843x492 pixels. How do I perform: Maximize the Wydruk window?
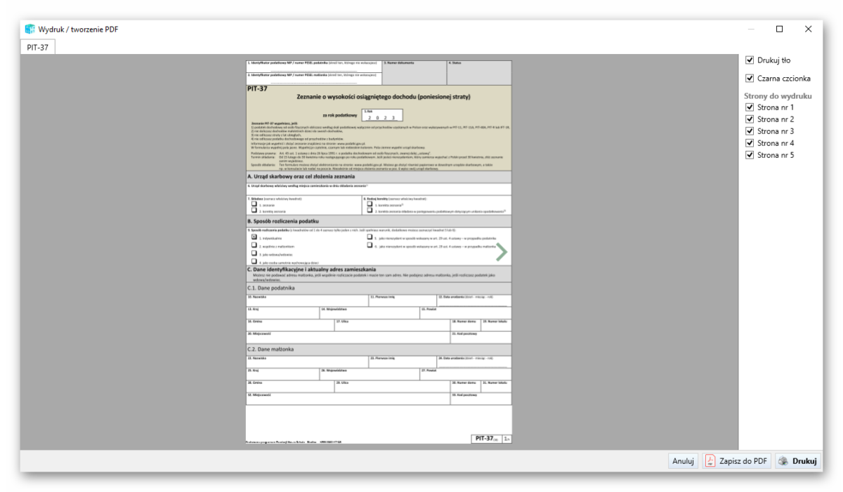tap(779, 29)
